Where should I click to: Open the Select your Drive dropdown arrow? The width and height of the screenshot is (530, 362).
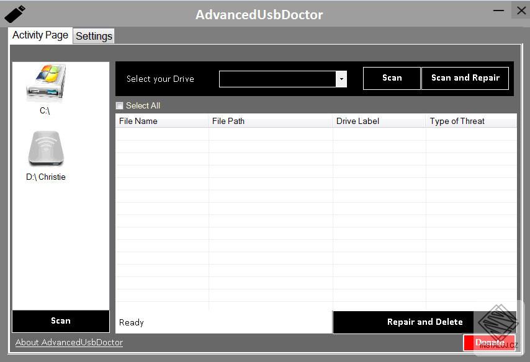(341, 79)
